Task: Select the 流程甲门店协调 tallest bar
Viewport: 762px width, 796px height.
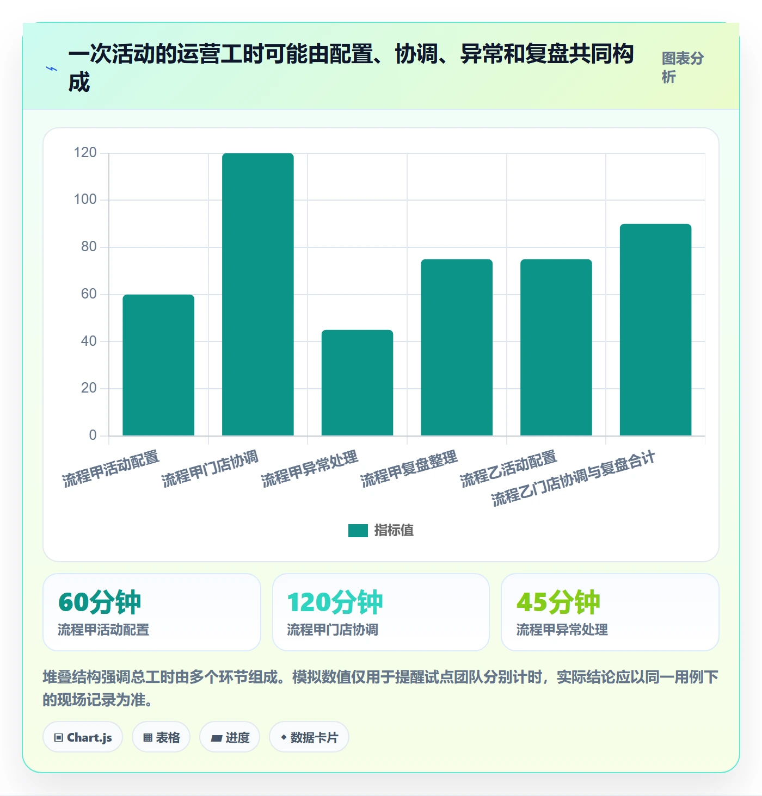Action: (258, 294)
